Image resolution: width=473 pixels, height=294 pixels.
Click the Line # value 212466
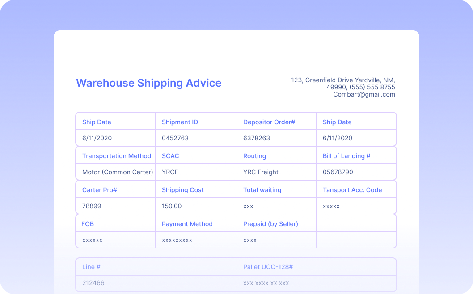click(93, 283)
